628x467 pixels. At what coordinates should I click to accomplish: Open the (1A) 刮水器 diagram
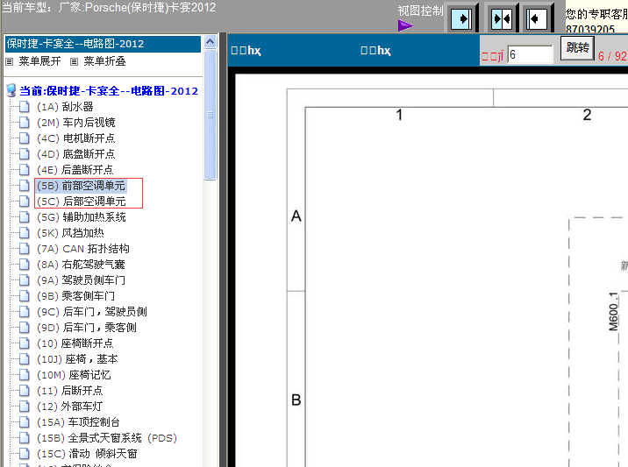(x=65, y=107)
